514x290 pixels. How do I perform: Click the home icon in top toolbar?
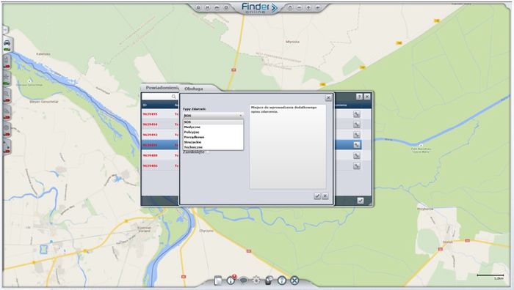198,7
